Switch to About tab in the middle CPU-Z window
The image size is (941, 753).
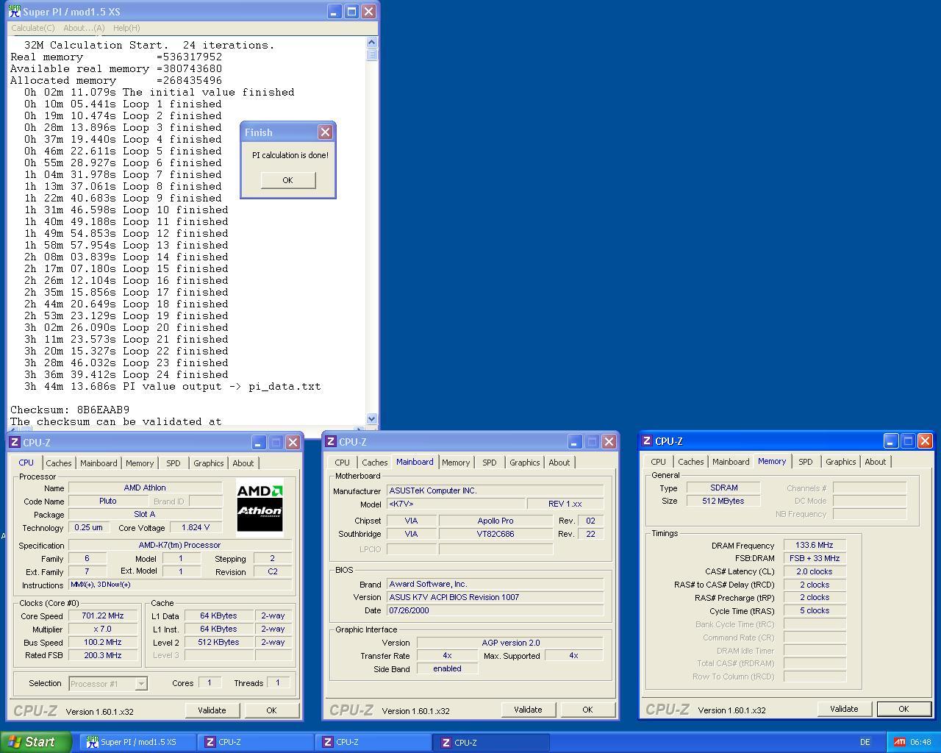click(559, 463)
